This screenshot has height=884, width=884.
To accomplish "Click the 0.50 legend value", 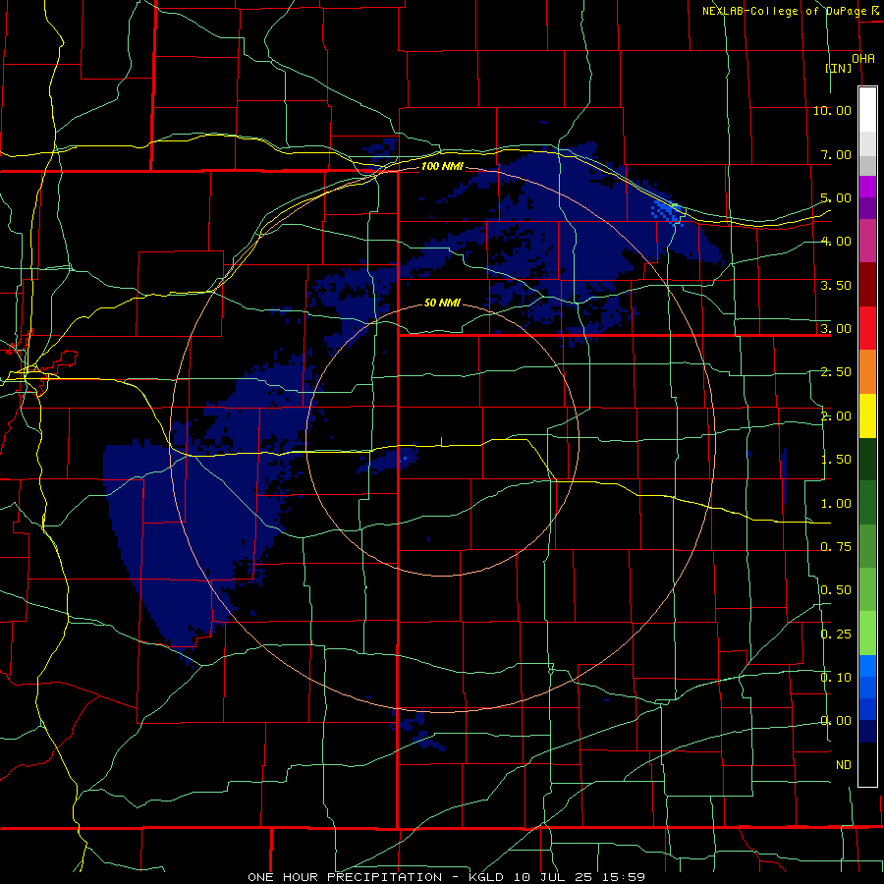I will pos(836,590).
